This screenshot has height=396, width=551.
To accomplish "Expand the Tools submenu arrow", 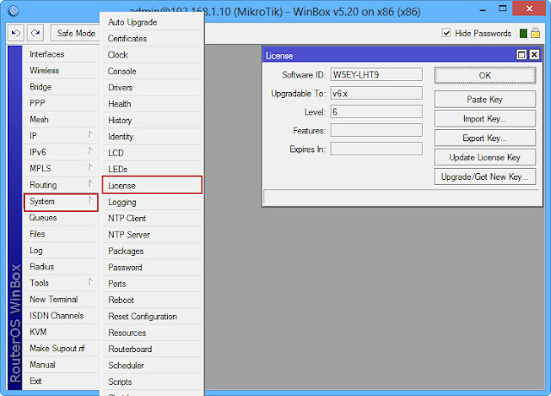I will 90,282.
